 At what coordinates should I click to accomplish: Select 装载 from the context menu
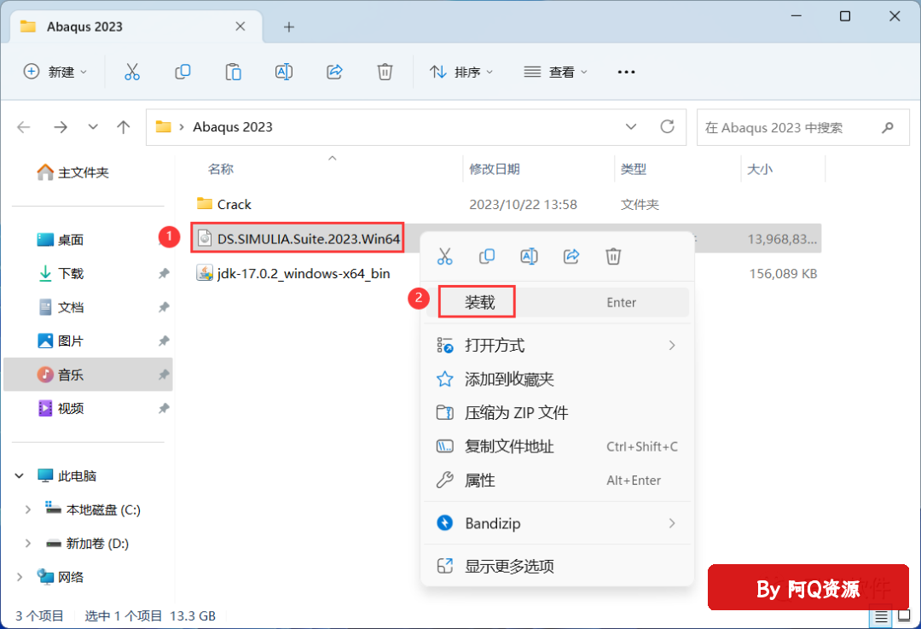[478, 302]
